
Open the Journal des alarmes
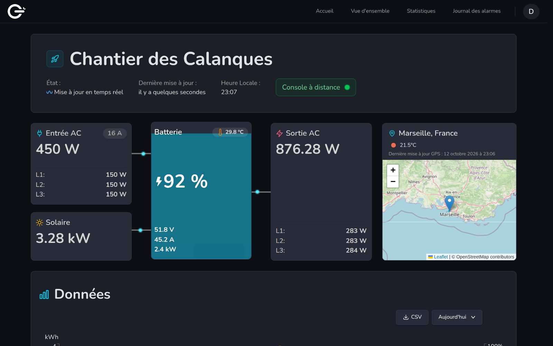(477, 11)
